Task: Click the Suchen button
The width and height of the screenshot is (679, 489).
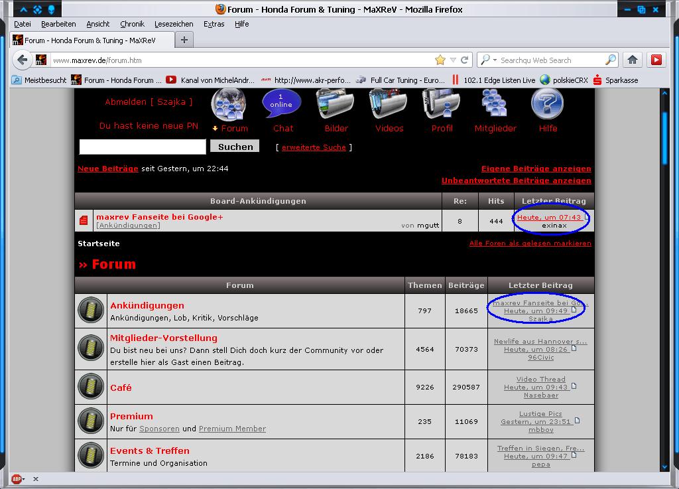Action: coord(235,147)
